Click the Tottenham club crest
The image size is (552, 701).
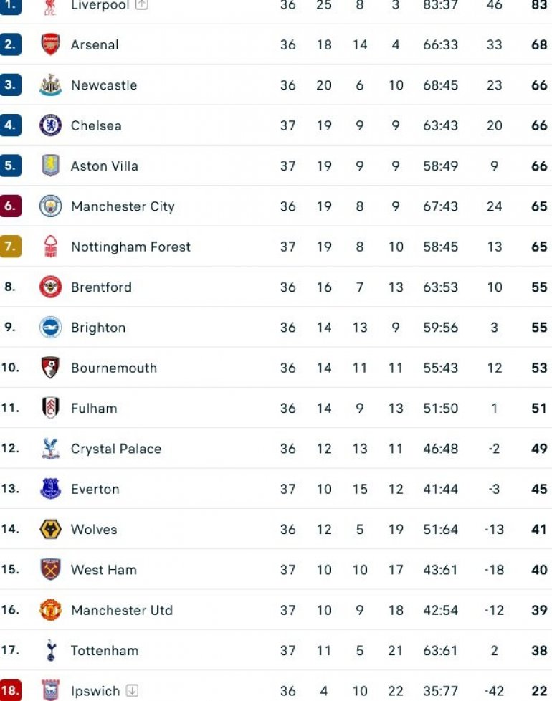(x=50, y=651)
